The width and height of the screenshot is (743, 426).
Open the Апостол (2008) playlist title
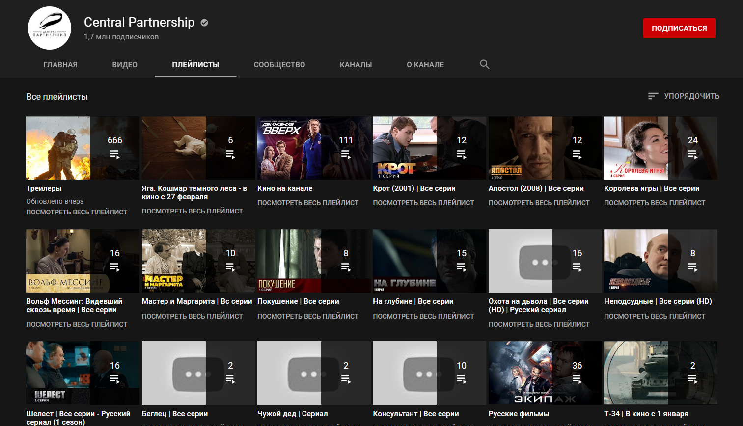point(536,188)
